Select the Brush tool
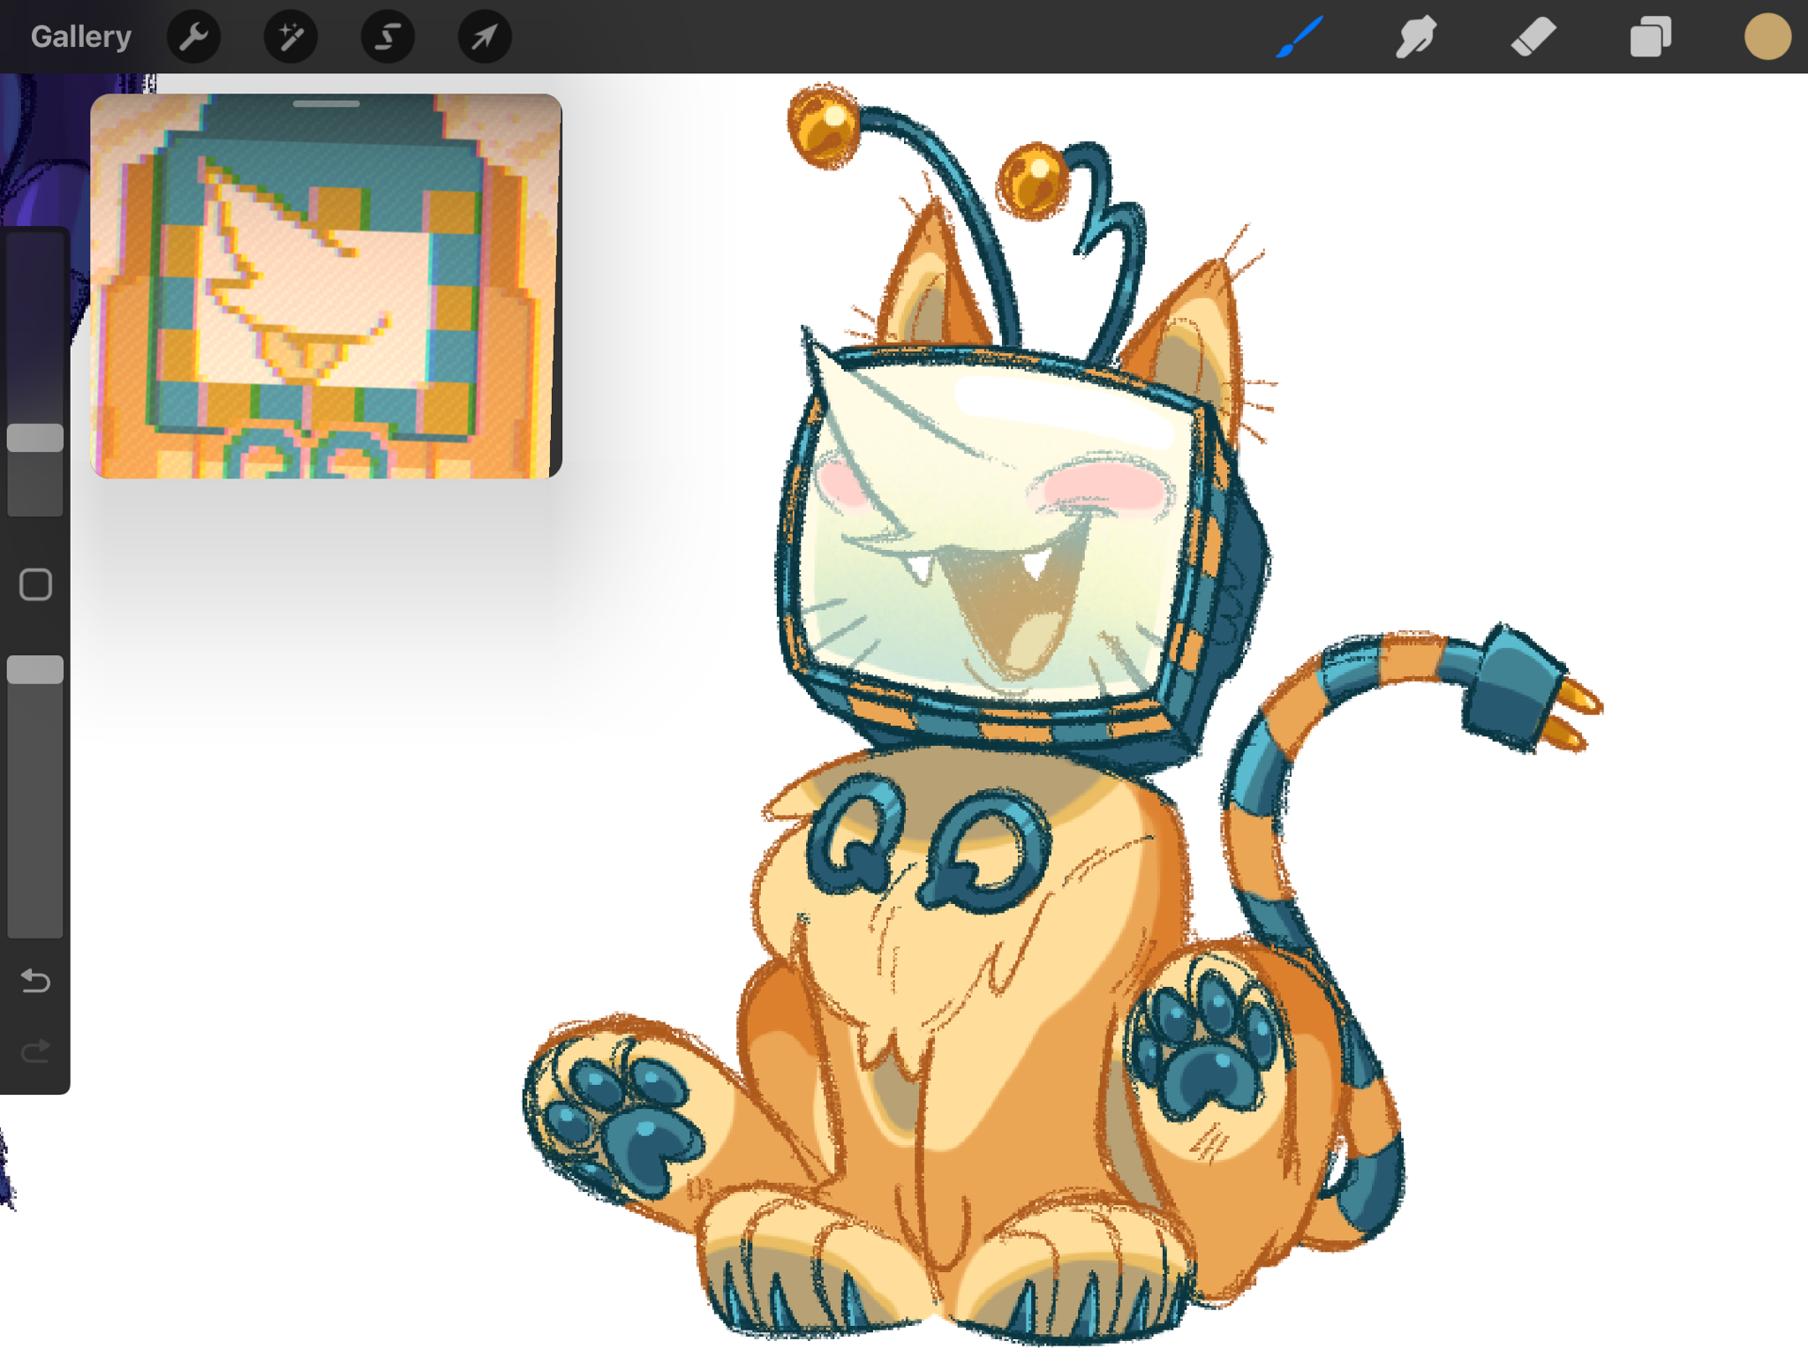 (x=1299, y=37)
